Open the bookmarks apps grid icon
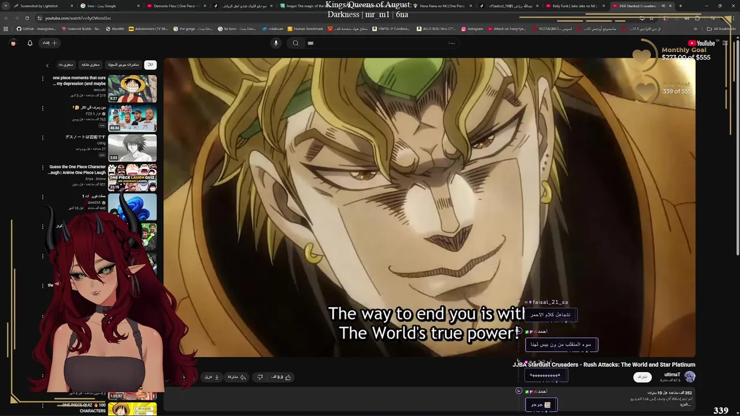Viewport: 740px width, 416px height. tap(6, 29)
